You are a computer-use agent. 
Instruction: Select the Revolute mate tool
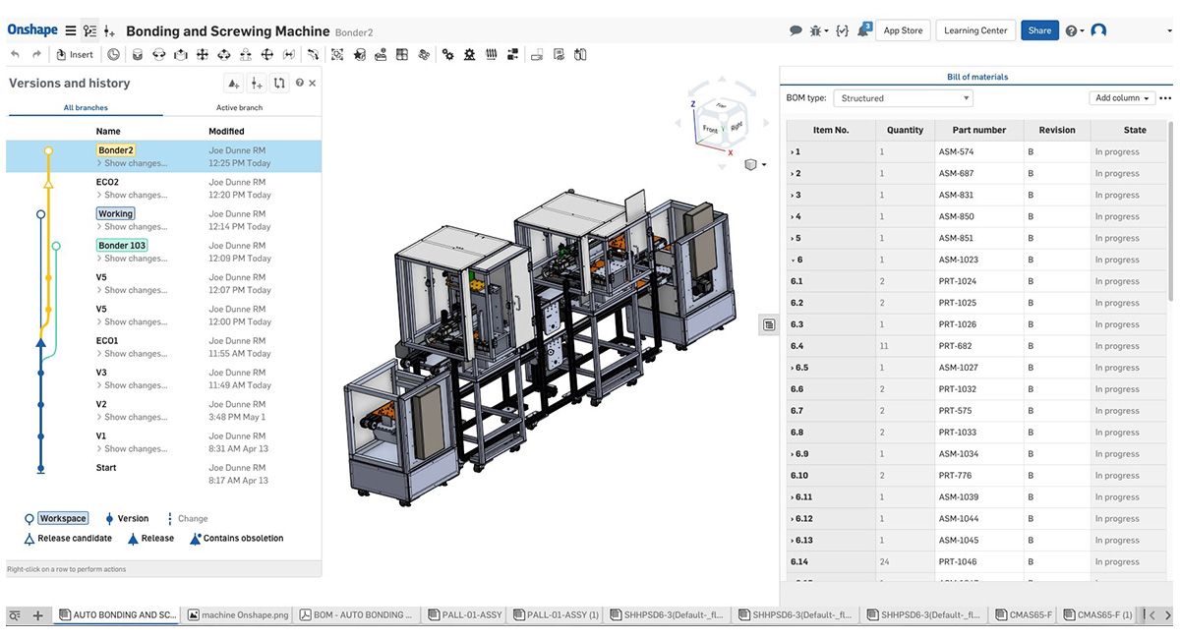[x=159, y=55]
